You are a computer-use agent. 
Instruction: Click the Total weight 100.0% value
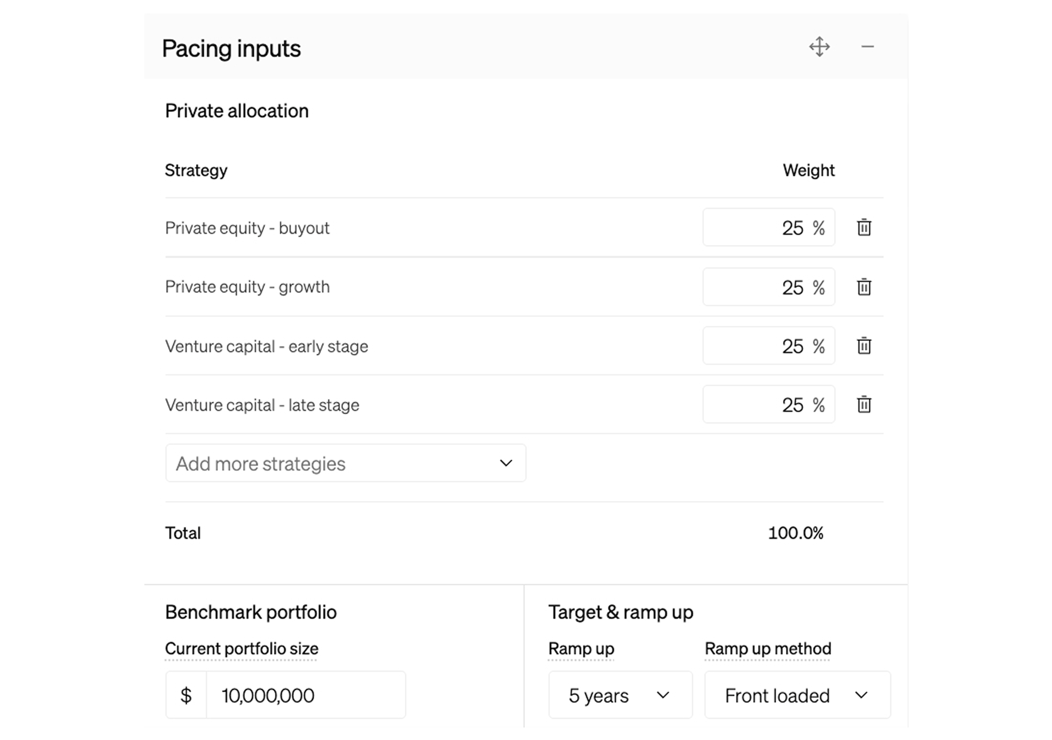point(795,533)
